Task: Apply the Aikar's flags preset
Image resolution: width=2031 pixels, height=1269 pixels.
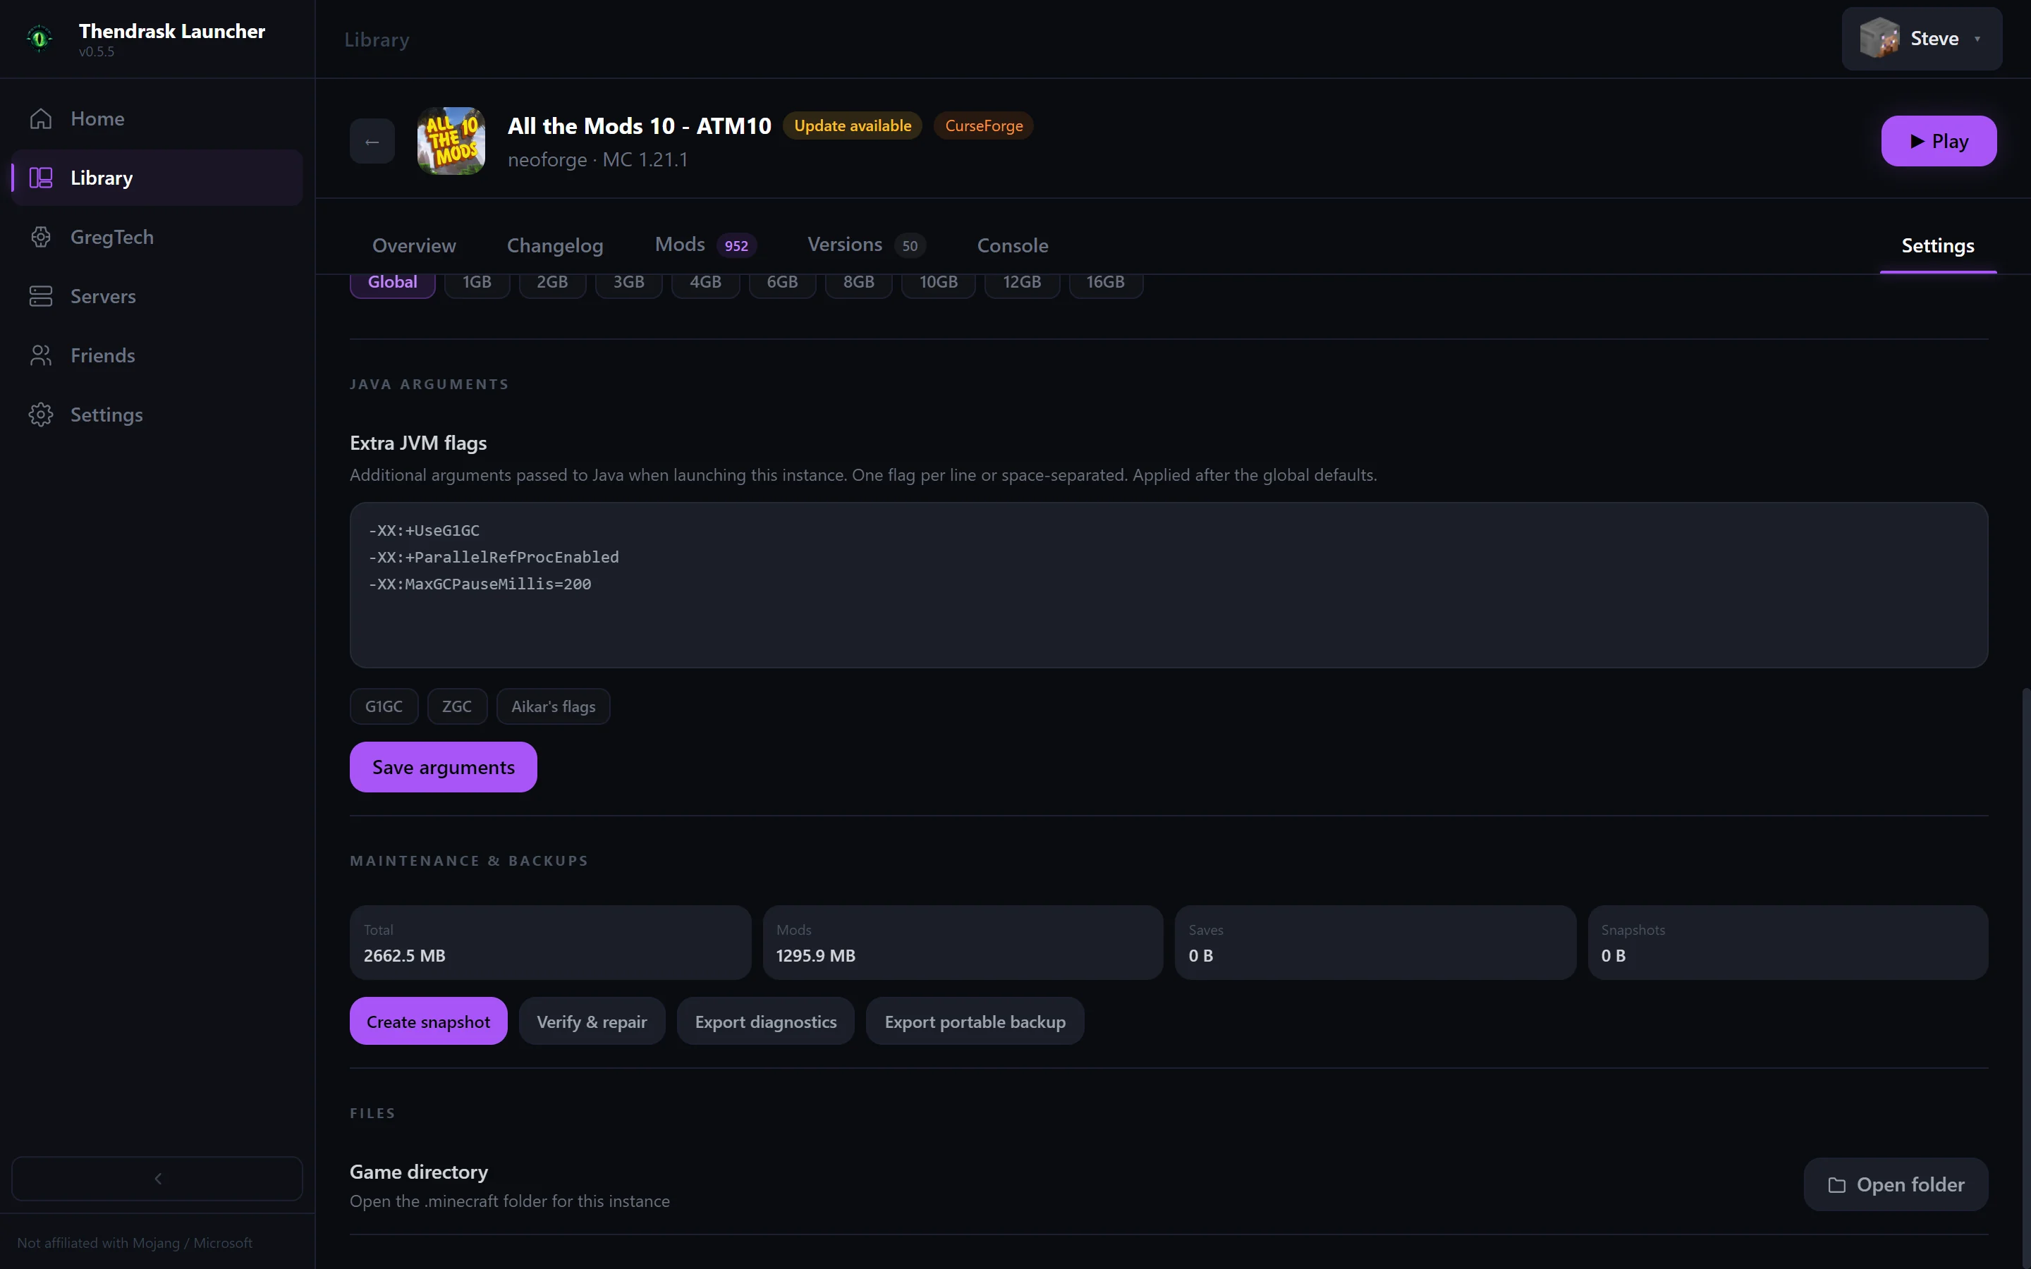Action: (553, 706)
